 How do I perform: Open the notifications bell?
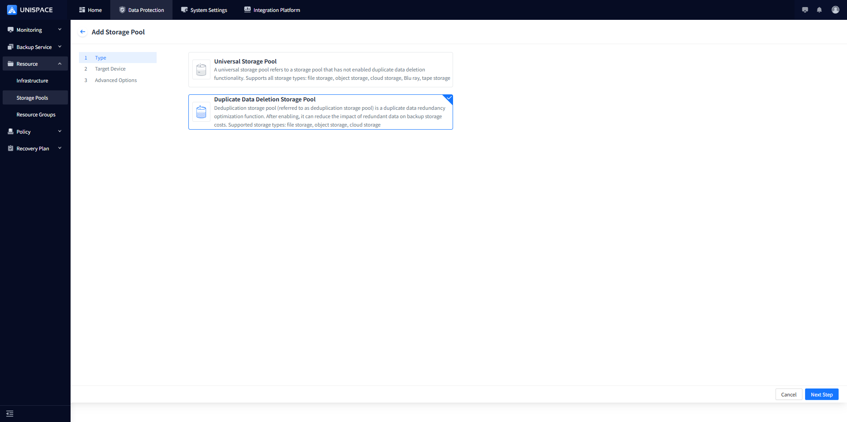pos(819,10)
